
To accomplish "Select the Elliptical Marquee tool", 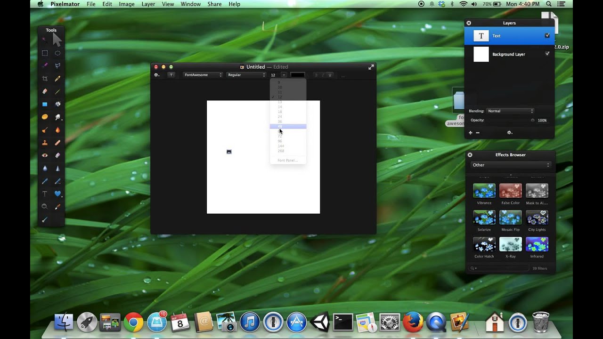I will click(x=57, y=53).
